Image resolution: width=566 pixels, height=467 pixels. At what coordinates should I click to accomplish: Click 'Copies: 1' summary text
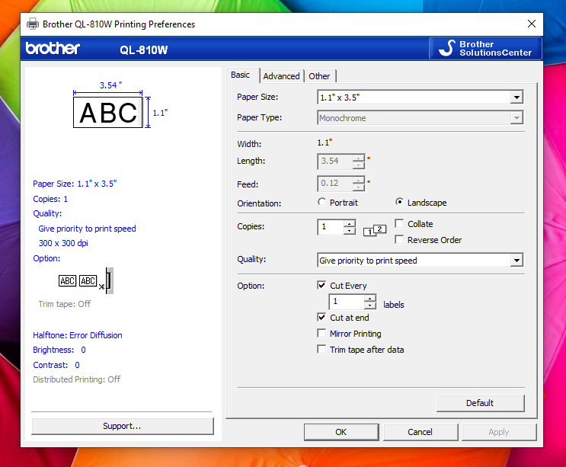point(50,199)
